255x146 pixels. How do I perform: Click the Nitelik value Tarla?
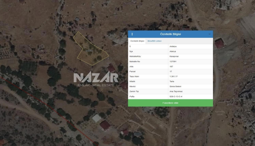[x=172, y=81]
